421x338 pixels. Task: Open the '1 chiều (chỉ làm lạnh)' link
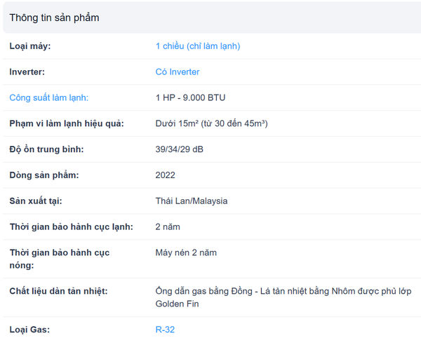(x=198, y=46)
